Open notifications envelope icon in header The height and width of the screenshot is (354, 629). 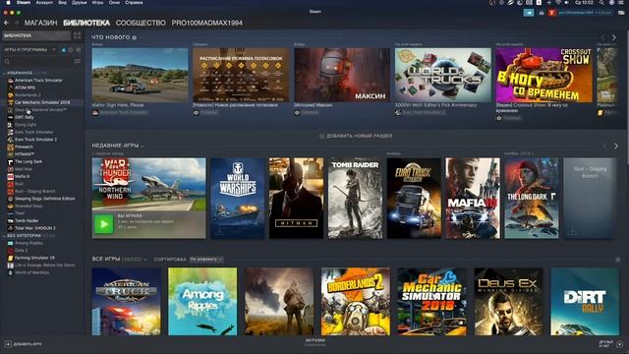point(542,13)
